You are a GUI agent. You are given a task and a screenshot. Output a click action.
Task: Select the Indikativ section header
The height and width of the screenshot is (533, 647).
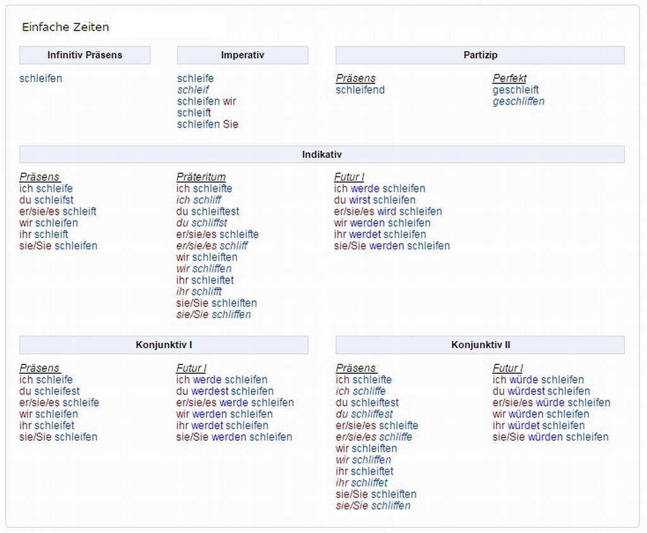pos(322,154)
